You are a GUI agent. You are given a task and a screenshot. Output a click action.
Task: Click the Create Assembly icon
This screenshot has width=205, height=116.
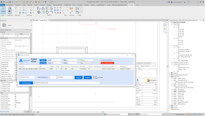pos(77,8)
